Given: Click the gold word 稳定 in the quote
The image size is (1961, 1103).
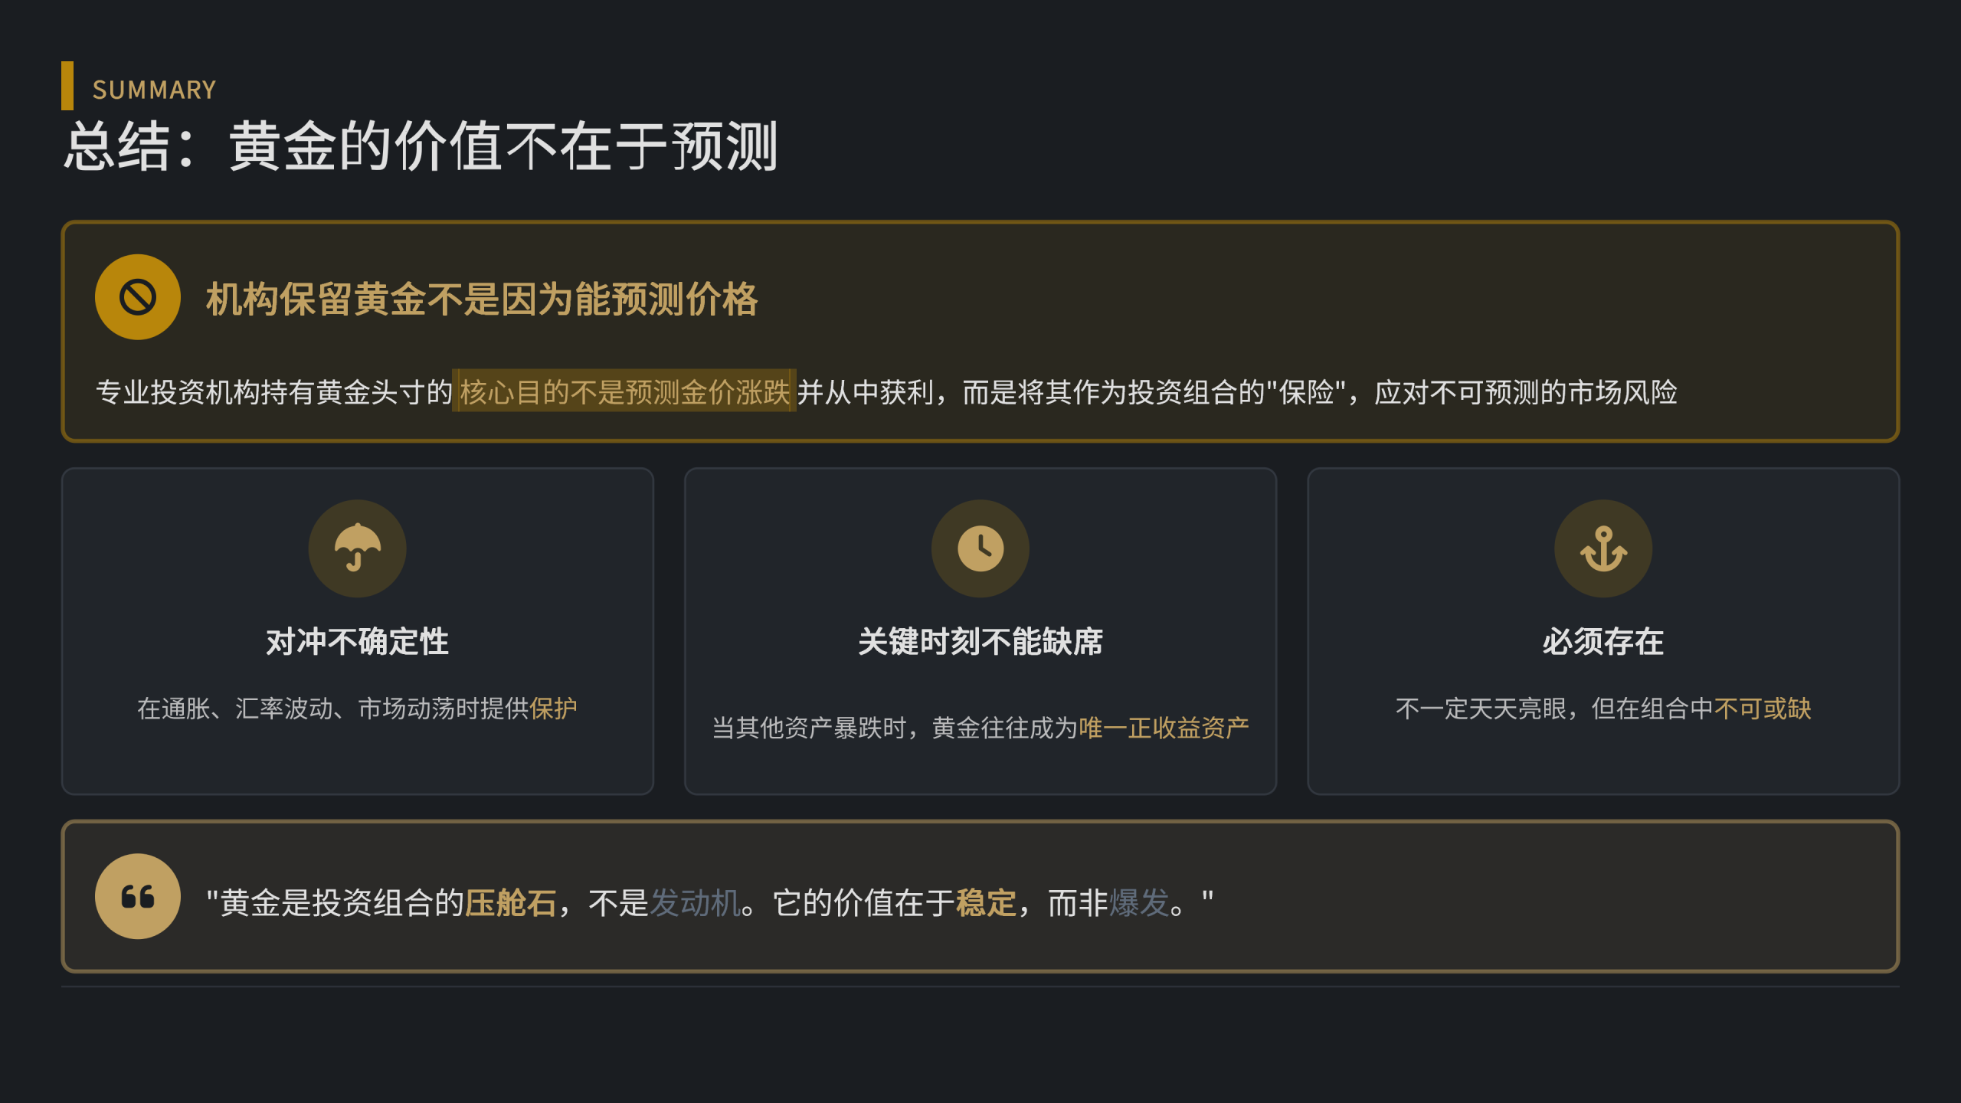Looking at the screenshot, I should point(986,903).
